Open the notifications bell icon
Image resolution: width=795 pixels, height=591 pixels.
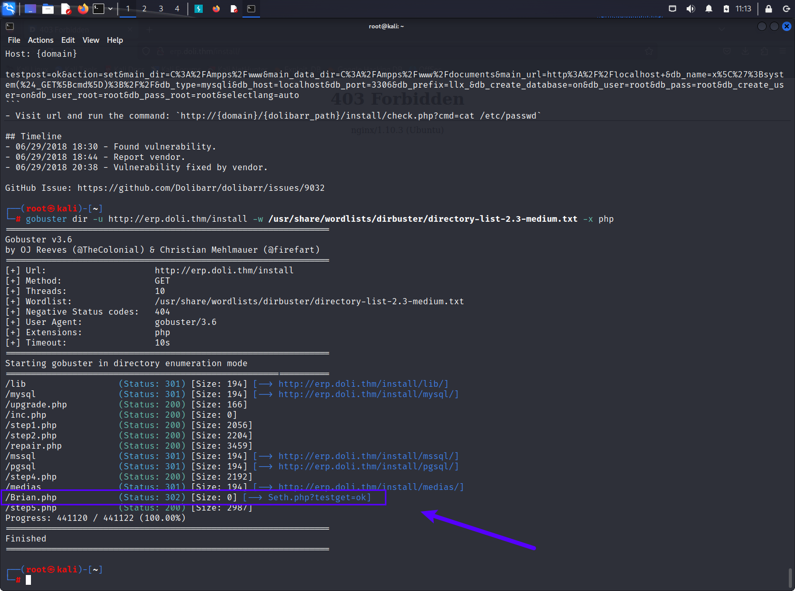tap(709, 9)
